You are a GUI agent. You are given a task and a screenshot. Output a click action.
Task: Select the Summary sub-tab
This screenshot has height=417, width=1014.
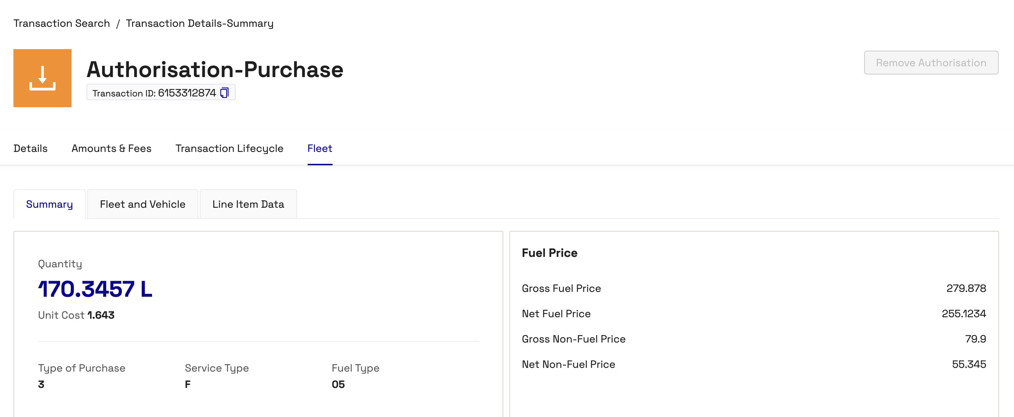(x=50, y=204)
